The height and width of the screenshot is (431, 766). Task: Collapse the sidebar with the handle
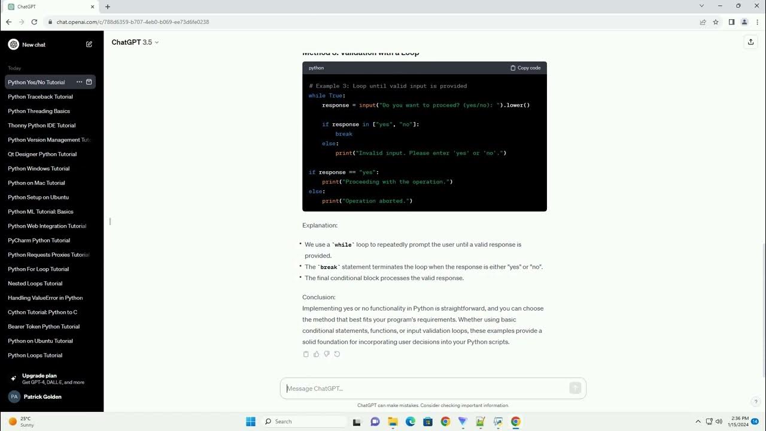pyautogui.click(x=110, y=221)
